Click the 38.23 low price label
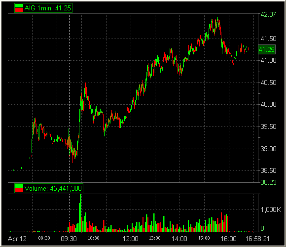Image resolution: width=286 pixels, height=247 pixels. (x=268, y=182)
